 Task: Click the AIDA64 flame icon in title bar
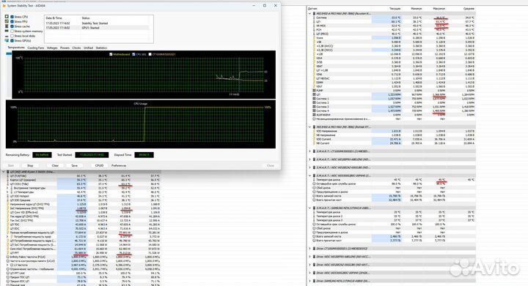4,6
